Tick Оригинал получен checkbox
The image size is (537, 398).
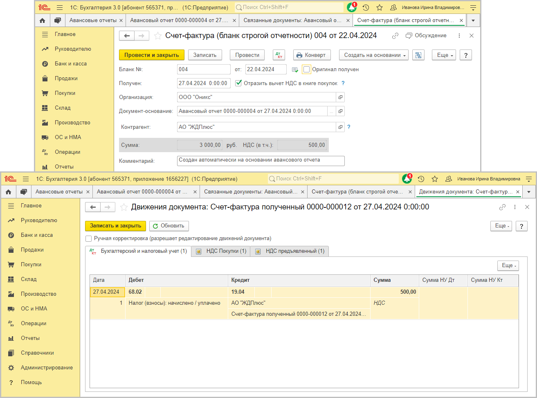pos(307,70)
